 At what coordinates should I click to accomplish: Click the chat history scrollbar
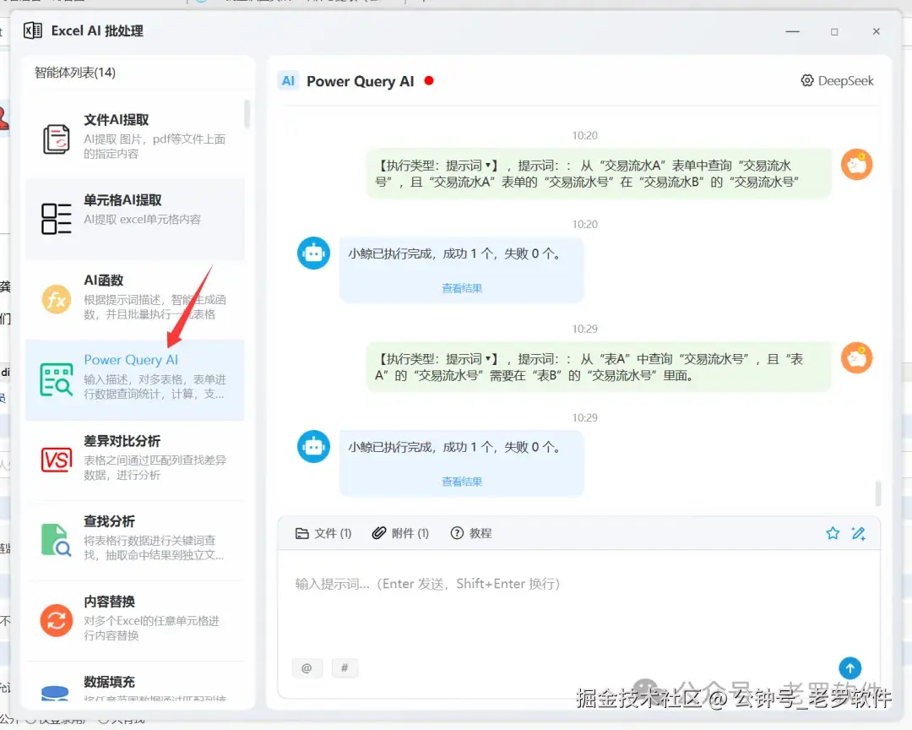click(877, 493)
